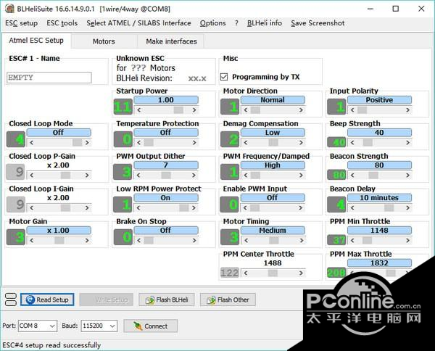Click the Beep Strength slider track
Viewport: 435px width, 351px height.
[x=379, y=143]
